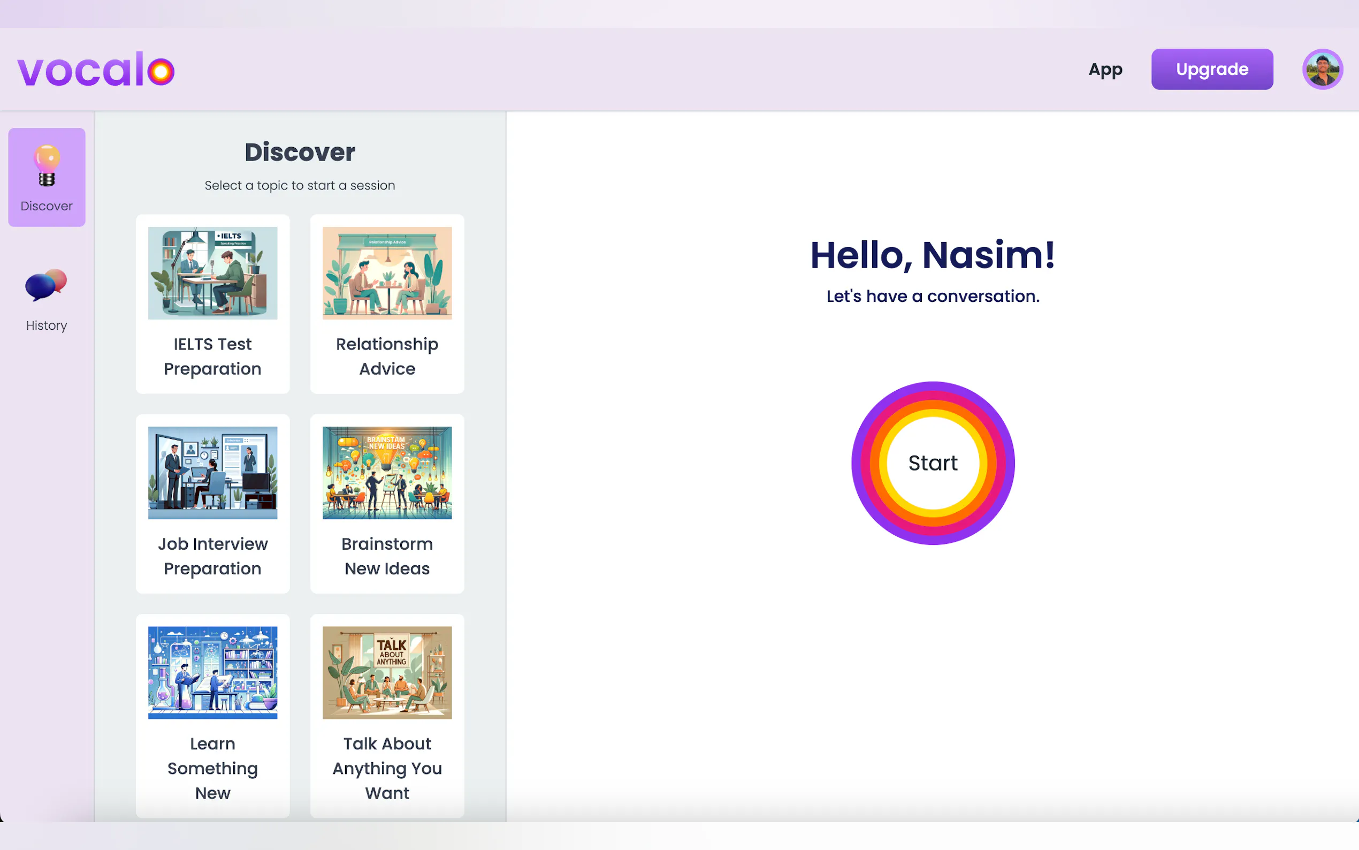Viewport: 1359px width, 850px height.
Task: Select Talk About Anything image
Action: (x=387, y=672)
